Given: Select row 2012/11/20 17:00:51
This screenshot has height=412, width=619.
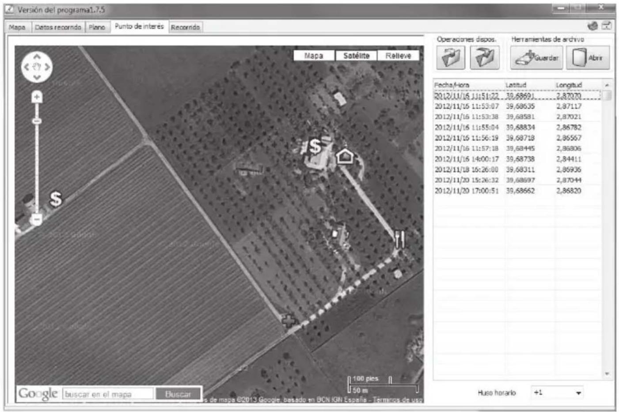Looking at the screenshot, I should coord(517,191).
